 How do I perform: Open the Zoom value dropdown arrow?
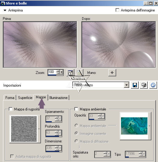point(61,72)
